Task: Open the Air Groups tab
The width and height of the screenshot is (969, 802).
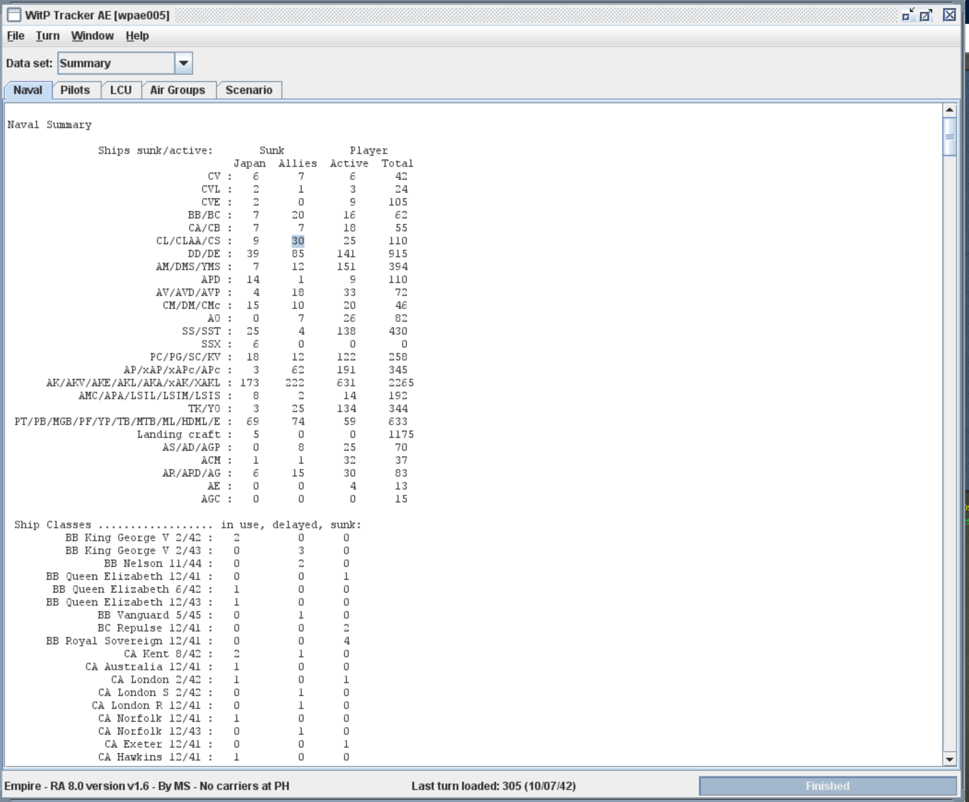Action: [178, 90]
